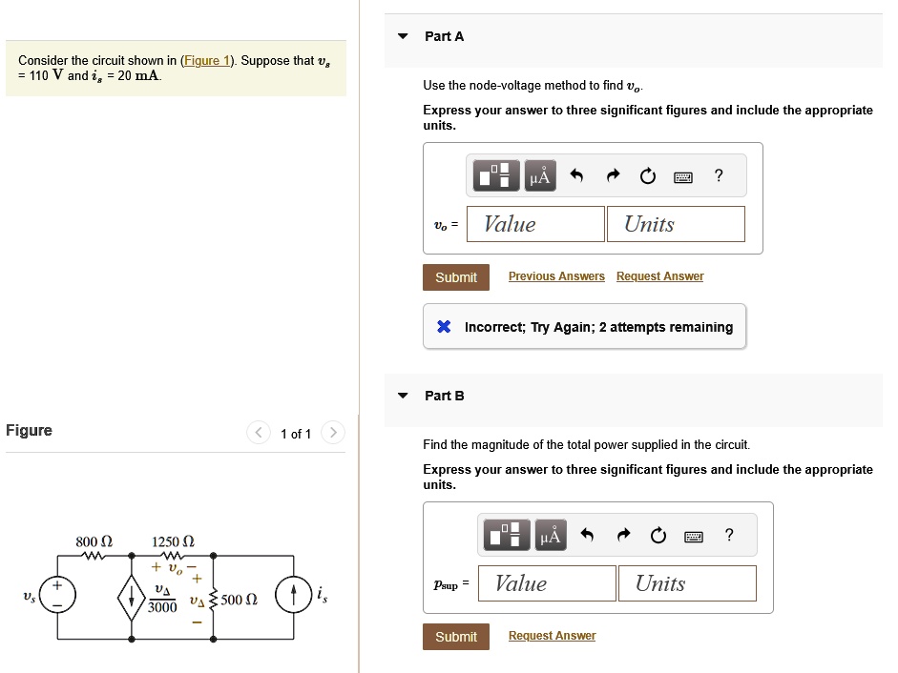This screenshot has width=898, height=673.
Task: Submit the Part A answer
Action: coord(456,277)
